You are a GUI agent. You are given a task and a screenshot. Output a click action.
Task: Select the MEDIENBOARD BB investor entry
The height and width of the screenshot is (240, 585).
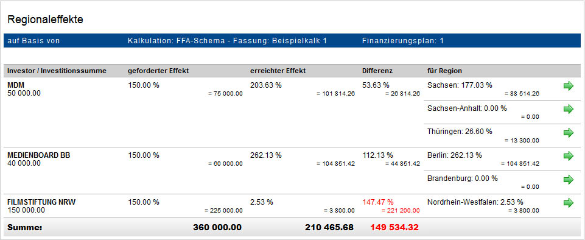(x=39, y=155)
